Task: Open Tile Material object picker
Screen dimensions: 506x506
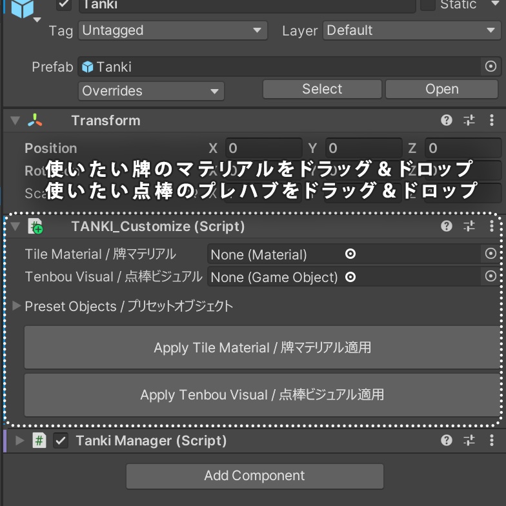Action: point(491,254)
